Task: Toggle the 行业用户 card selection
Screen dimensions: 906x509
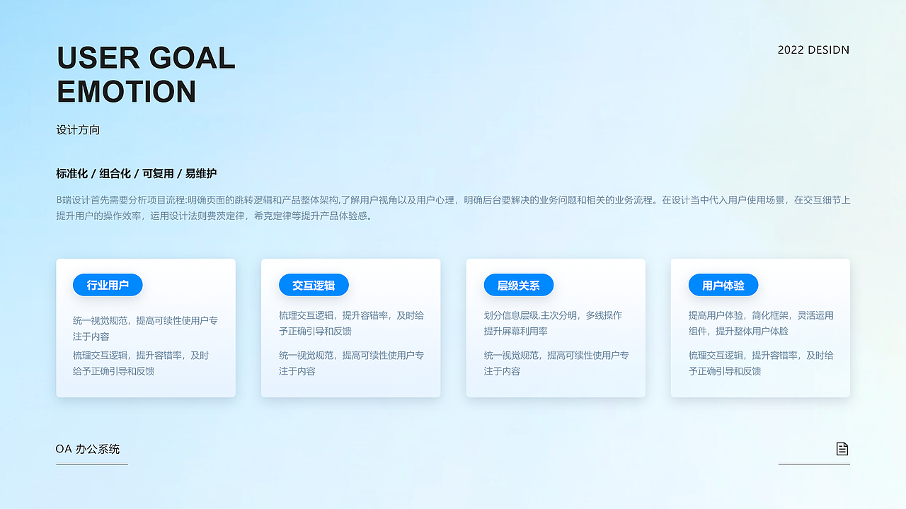Action: click(146, 327)
